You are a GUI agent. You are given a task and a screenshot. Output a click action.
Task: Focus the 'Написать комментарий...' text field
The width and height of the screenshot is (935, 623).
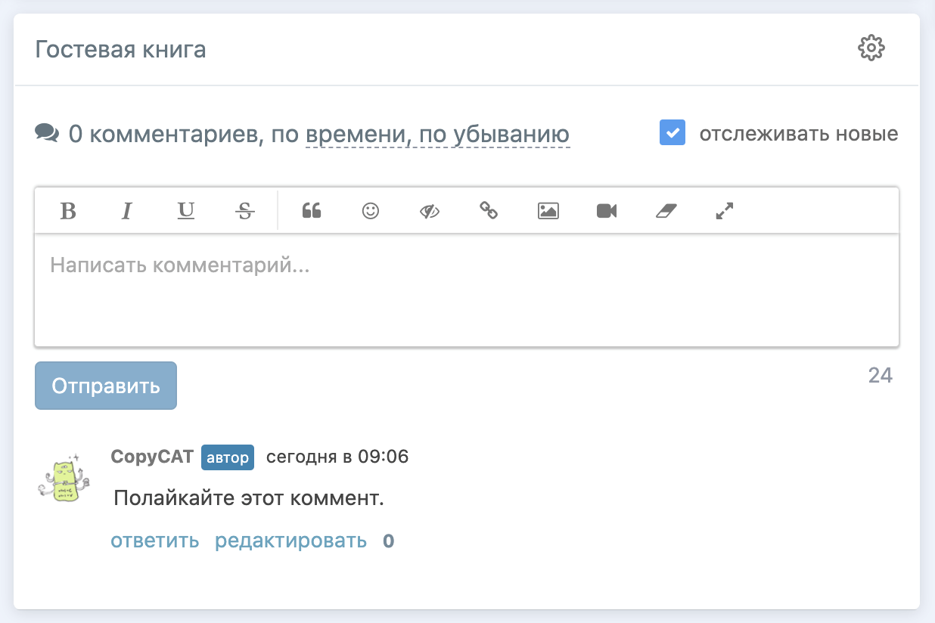466,290
